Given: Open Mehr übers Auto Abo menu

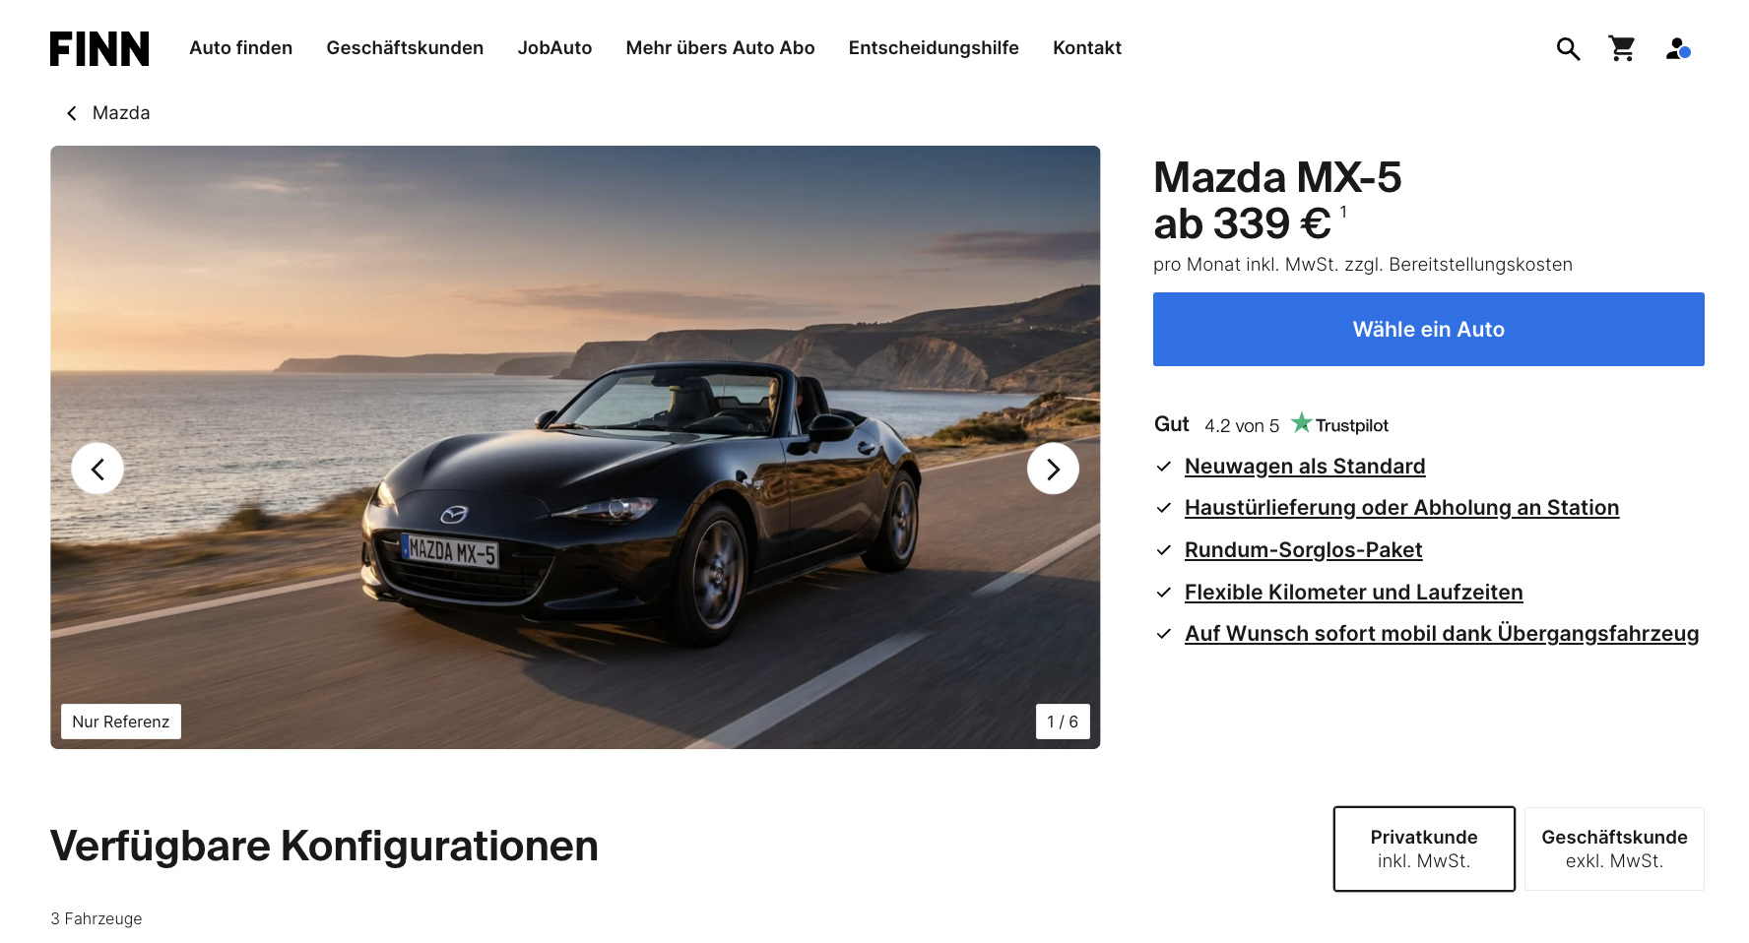Looking at the screenshot, I should pyautogui.click(x=720, y=48).
